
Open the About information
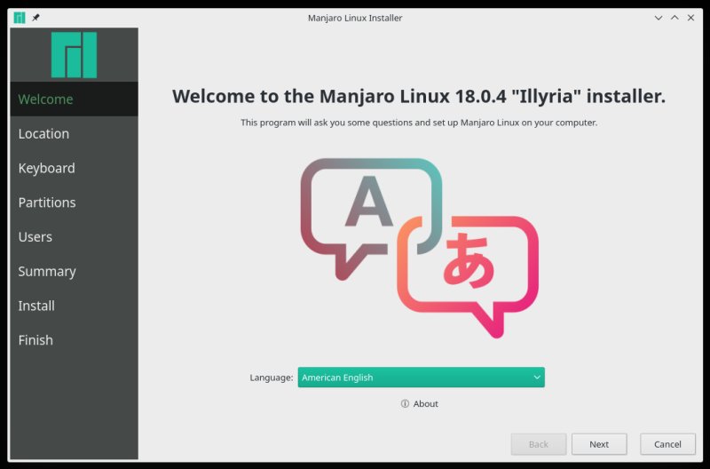(x=420, y=403)
